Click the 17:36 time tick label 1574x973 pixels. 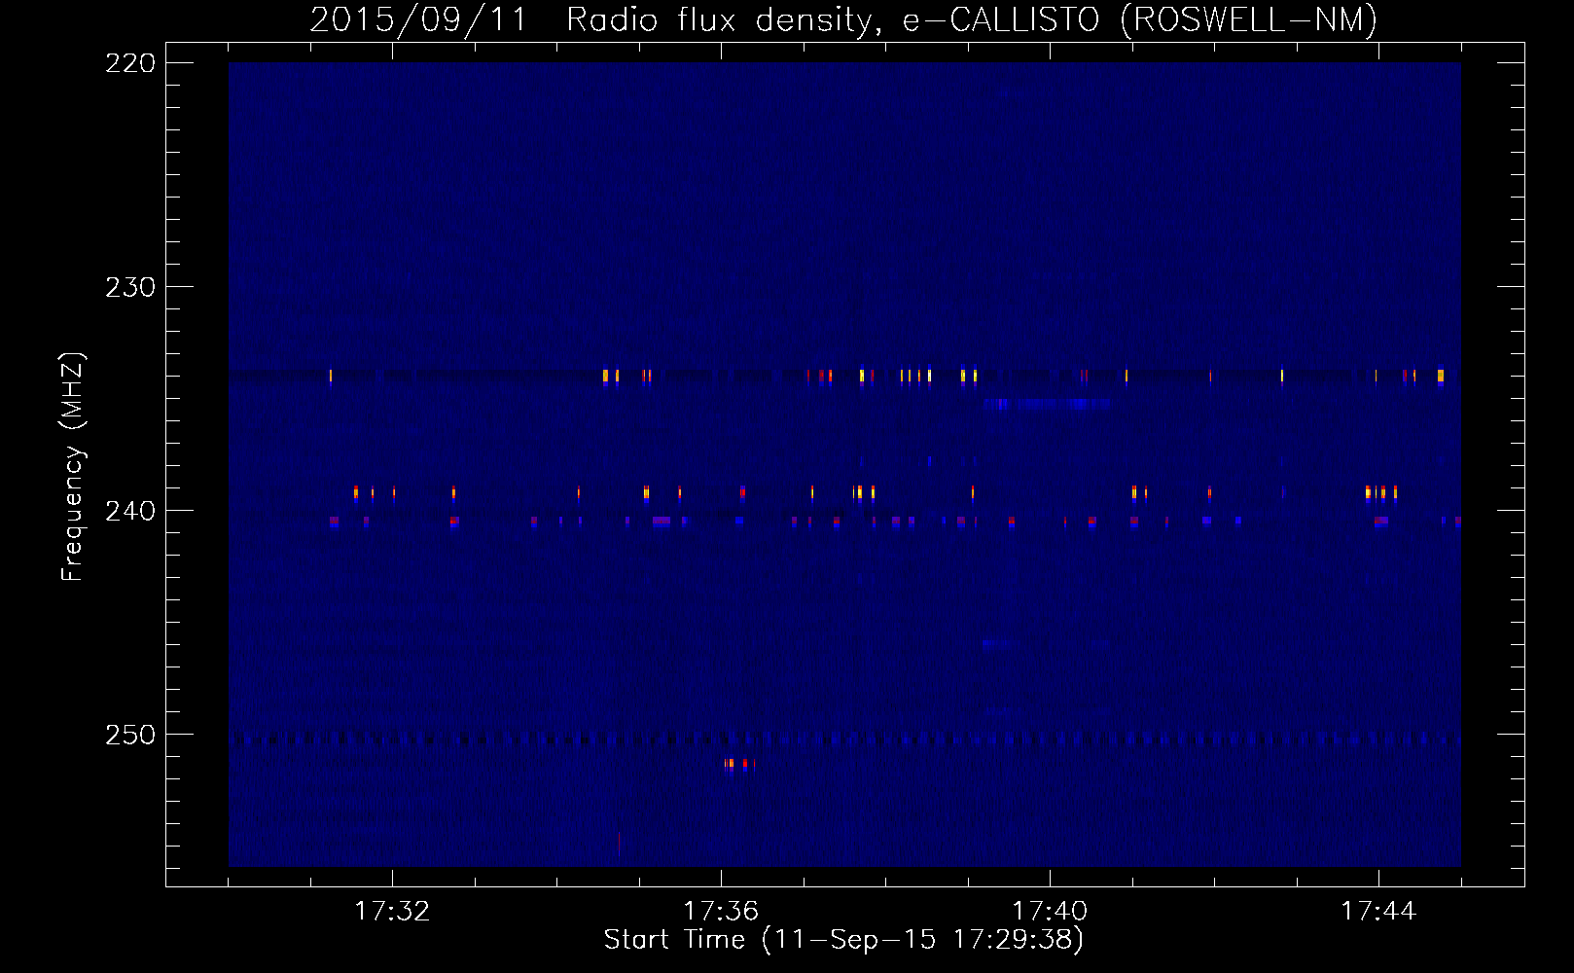[x=721, y=911]
